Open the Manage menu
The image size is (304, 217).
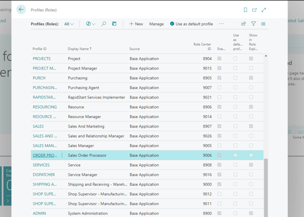coord(156,24)
